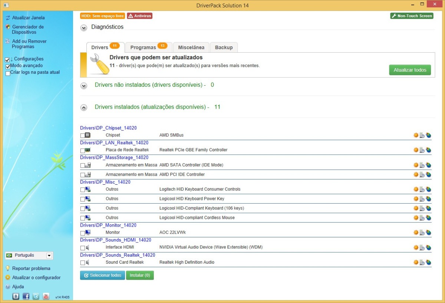Switch to the Backup tab
This screenshot has width=445, height=303.
(224, 47)
